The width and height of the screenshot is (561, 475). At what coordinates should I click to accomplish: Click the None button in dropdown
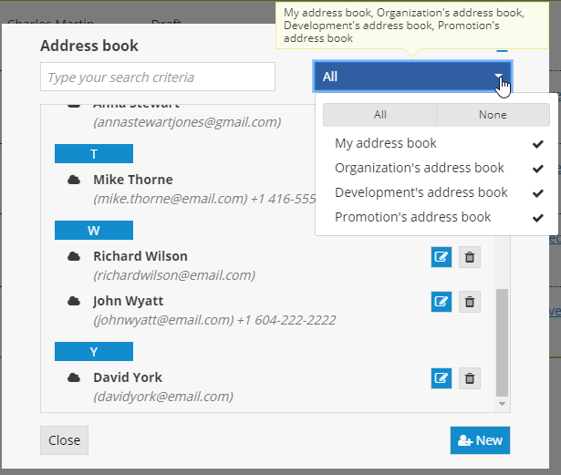[x=493, y=115]
